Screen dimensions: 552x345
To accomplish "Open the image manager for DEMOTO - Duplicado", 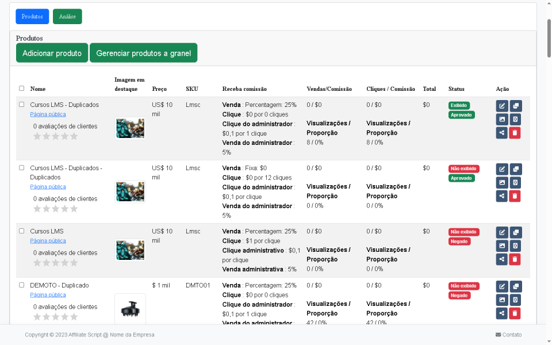I will tap(502, 300).
